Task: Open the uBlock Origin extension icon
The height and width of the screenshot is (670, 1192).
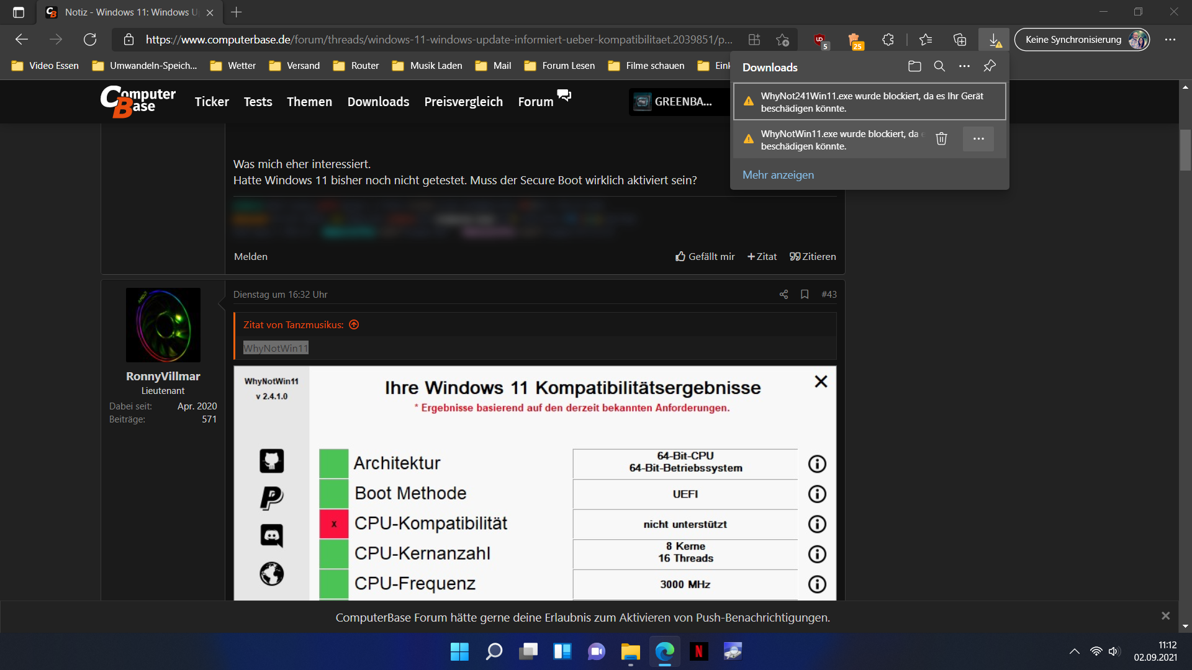Action: pyautogui.click(x=820, y=40)
